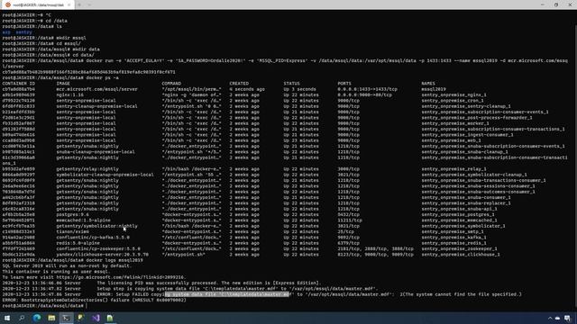Click the 'docker ps -a' command line
The width and height of the screenshot is (577, 324).
60,78
